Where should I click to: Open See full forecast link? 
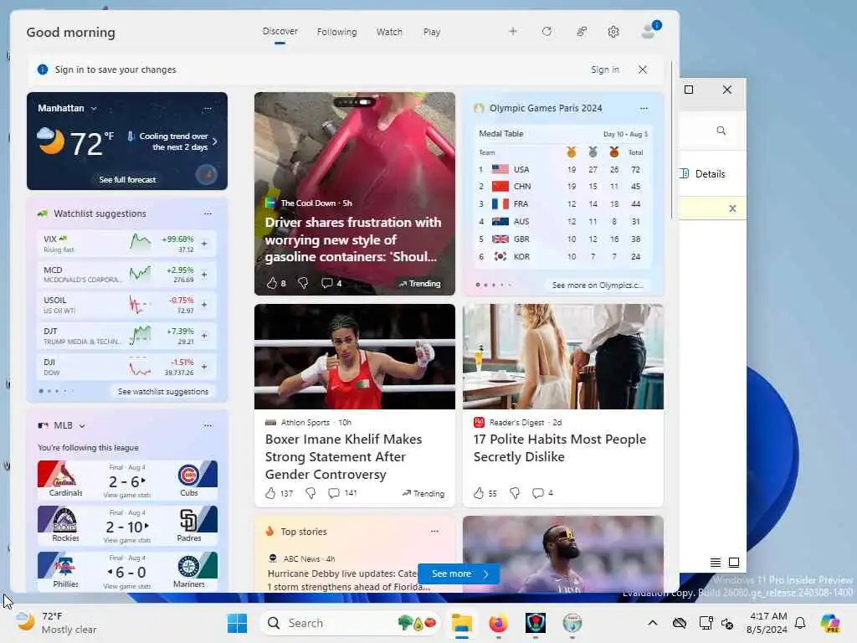coord(127,179)
